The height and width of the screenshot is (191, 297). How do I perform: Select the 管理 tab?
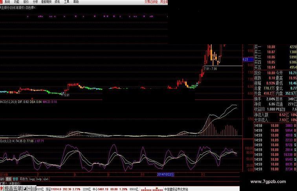click(x=15, y=179)
